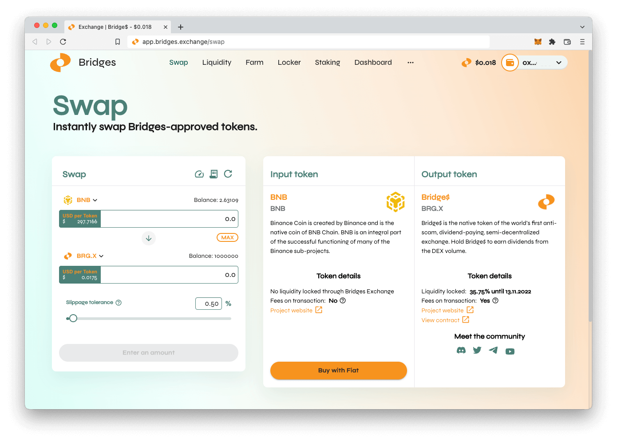Click the slippage percentage input 0.50

click(209, 304)
